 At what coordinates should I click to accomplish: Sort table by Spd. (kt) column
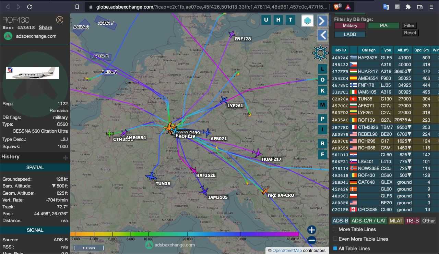tap(422, 50)
